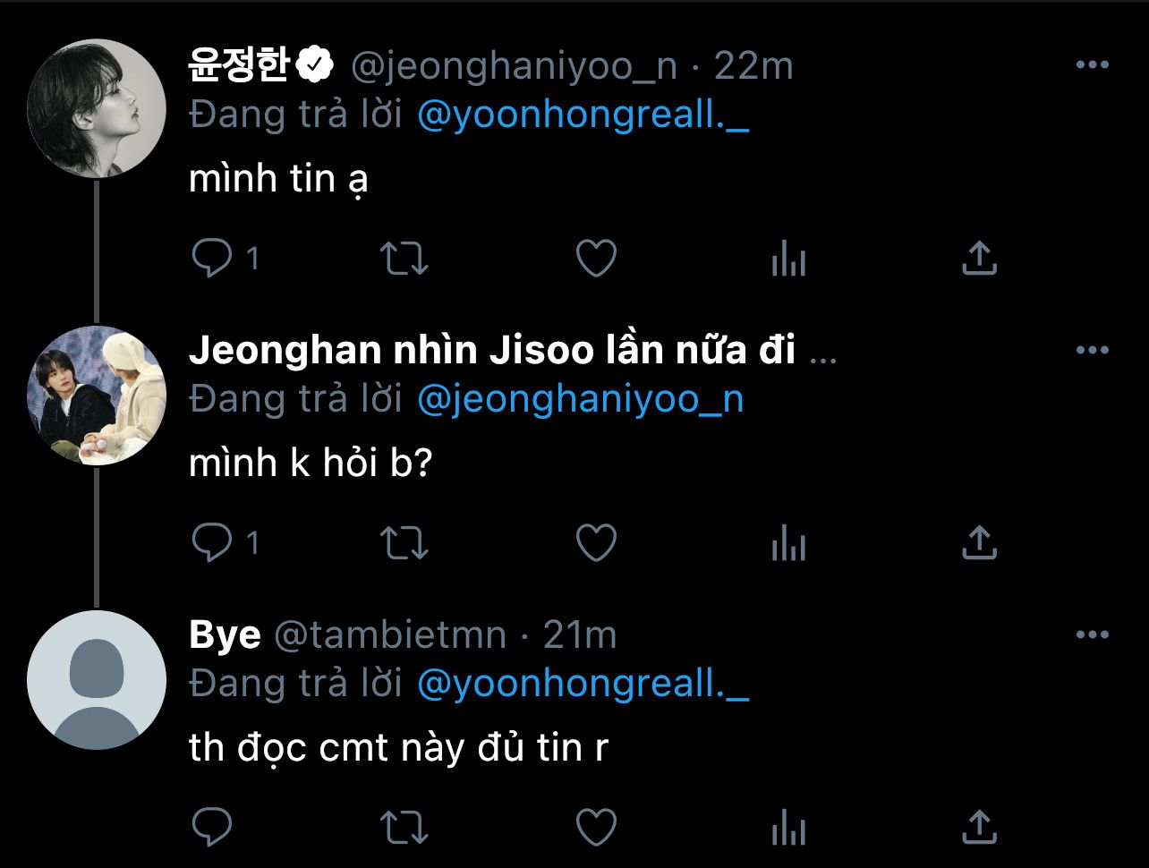Viewport: 1149px width, 868px height.
Task: Like the "mình tin ạ" tweet
Action: 596,259
